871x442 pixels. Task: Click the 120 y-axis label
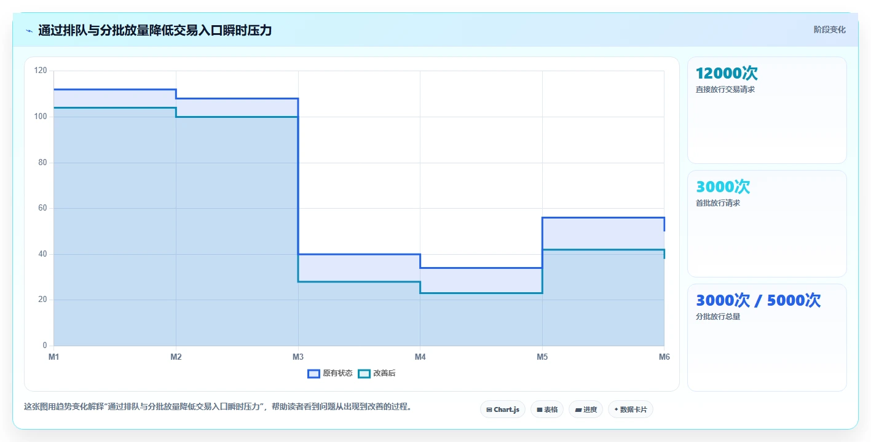pyautogui.click(x=41, y=71)
